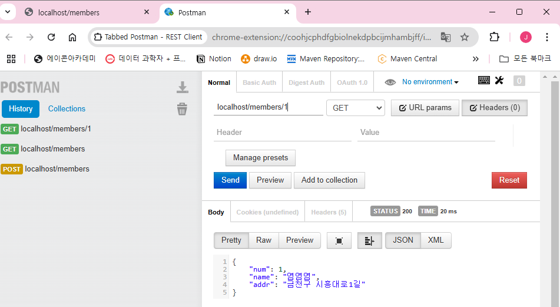Select the response Body tab

[216, 212]
